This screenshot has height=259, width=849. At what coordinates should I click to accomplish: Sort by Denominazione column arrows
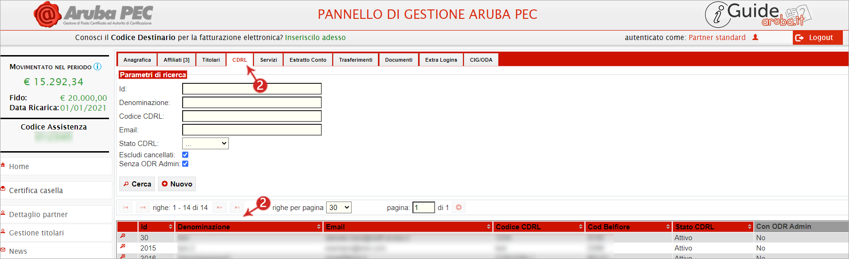319,227
